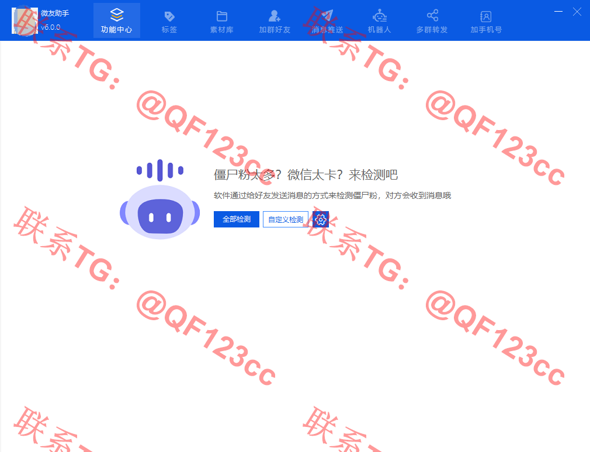Click the user avatar thumbnail
The width and height of the screenshot is (590, 452).
click(25, 20)
